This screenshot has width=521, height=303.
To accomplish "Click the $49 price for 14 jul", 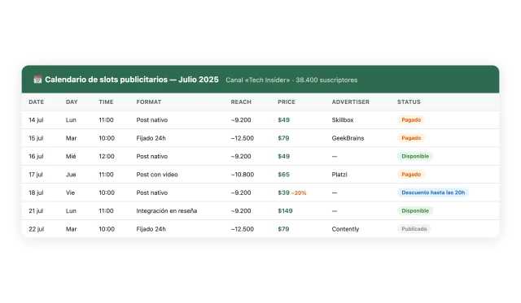I will coord(284,120).
